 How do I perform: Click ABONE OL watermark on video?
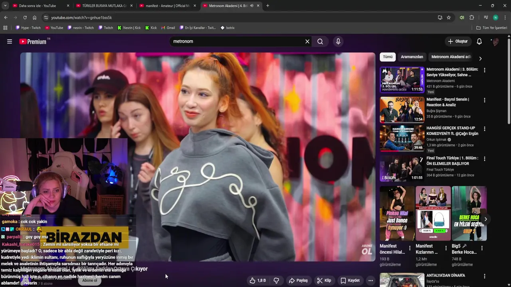click(x=366, y=250)
